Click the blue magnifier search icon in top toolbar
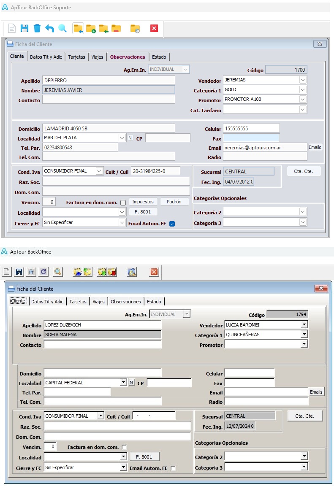Viewport: 334px width, 486px height. pos(62,29)
